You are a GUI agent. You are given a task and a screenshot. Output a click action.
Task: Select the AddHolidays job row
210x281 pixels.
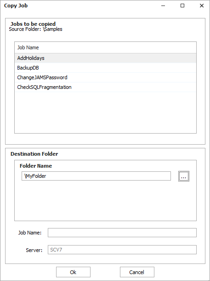coord(105,58)
